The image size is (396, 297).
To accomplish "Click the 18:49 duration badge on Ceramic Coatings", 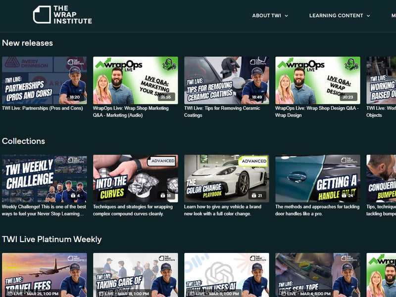I will click(x=257, y=97).
